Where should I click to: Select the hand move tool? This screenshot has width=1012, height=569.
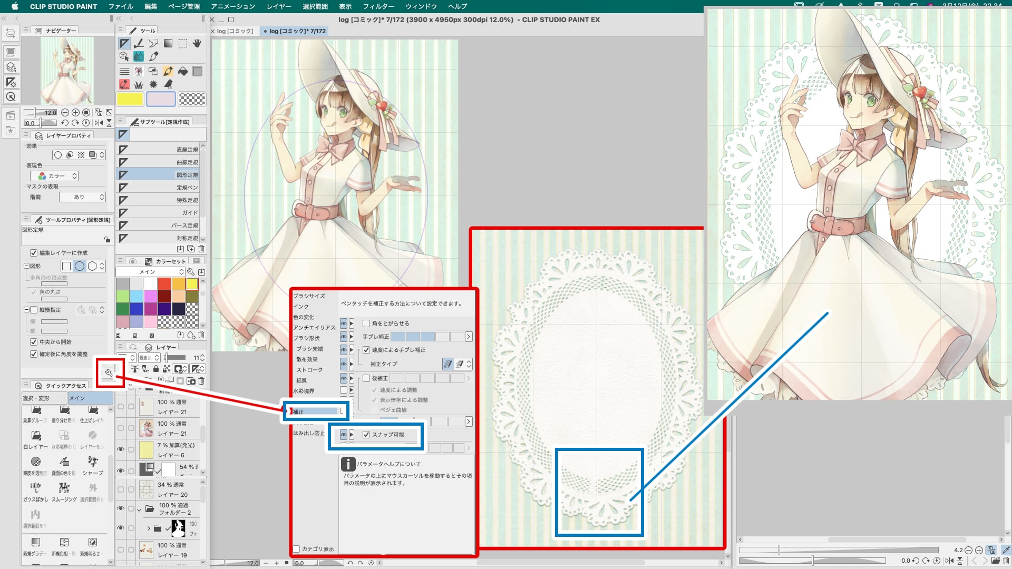(197, 43)
